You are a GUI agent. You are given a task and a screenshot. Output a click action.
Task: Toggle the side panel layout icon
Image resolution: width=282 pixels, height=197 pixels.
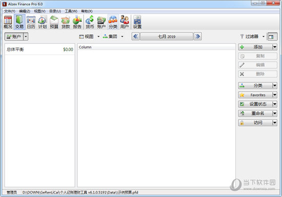272,37
